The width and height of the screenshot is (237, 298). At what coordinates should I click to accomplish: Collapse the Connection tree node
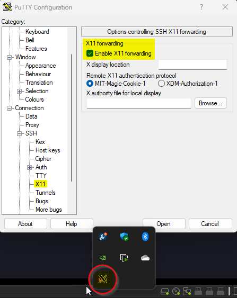(9, 108)
